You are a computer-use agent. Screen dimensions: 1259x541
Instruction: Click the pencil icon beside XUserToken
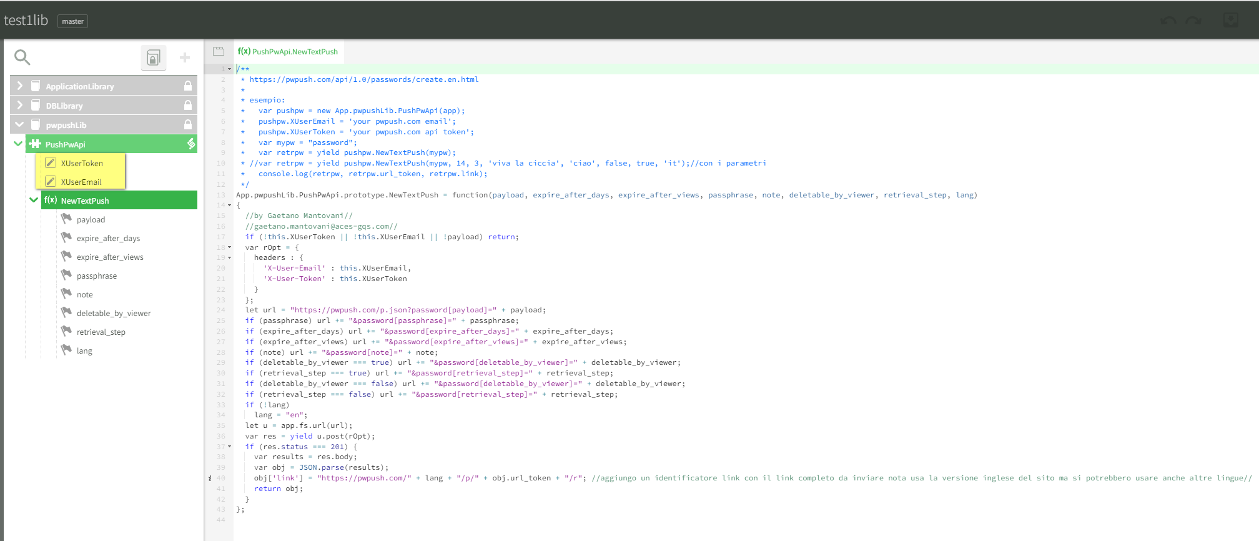[x=51, y=163]
